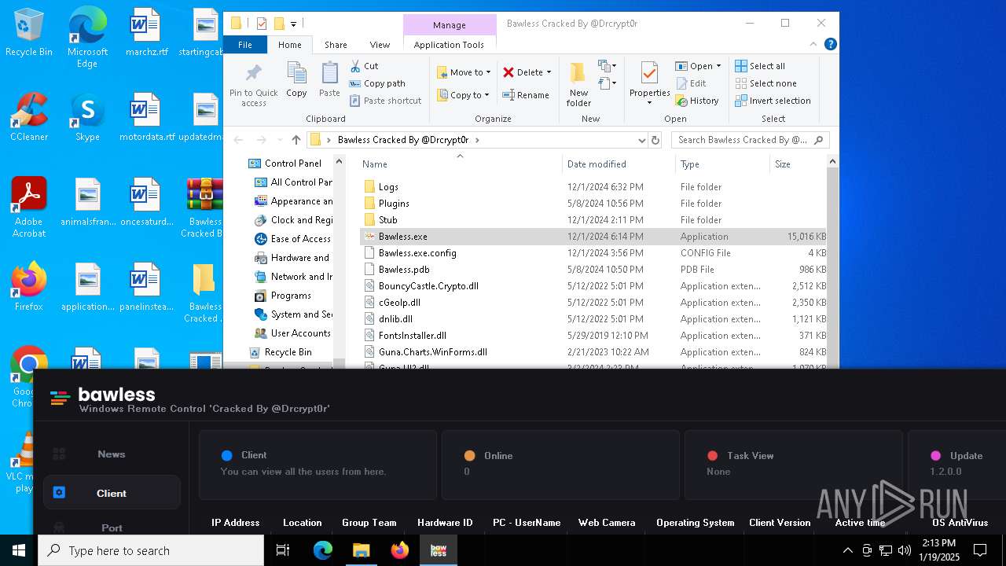Open the Skype desktop shortcut
Screen dimensions: 1006x566
(x=87, y=118)
